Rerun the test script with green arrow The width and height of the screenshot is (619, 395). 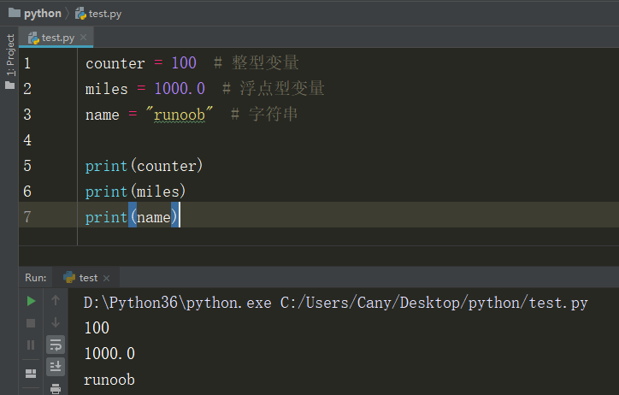[x=31, y=301]
